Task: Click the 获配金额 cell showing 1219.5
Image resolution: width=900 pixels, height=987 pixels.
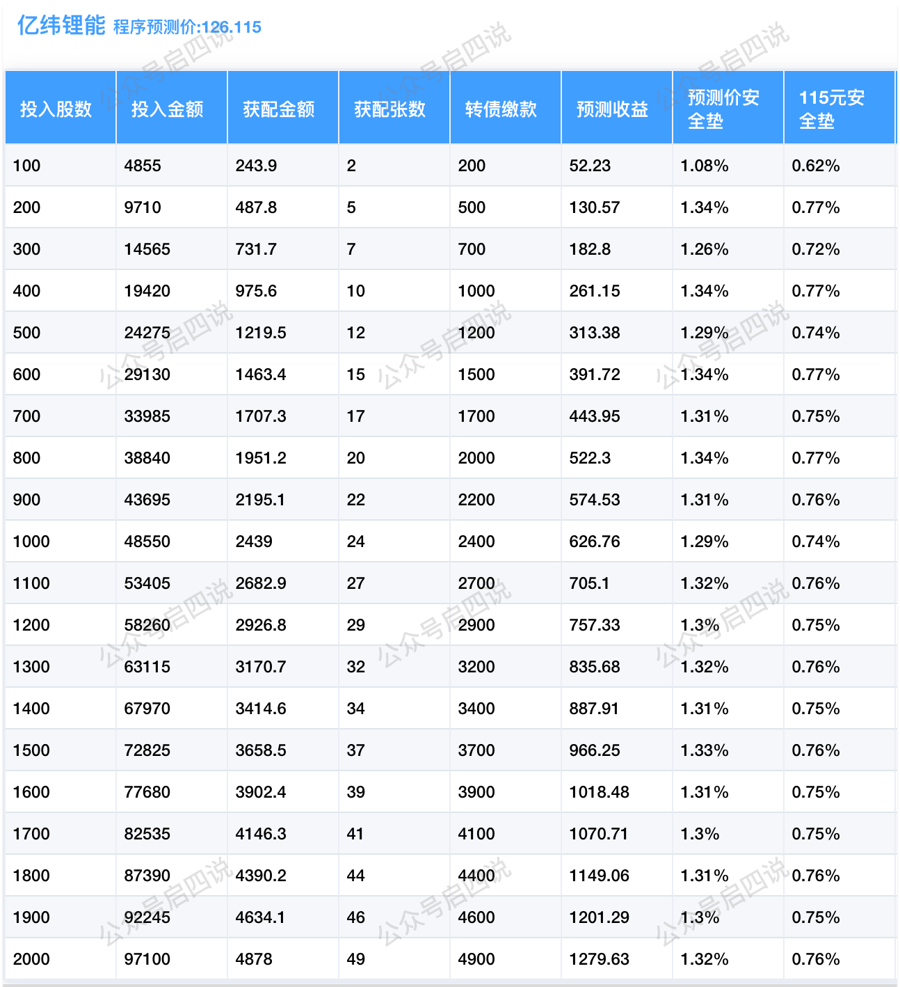Action: click(261, 333)
